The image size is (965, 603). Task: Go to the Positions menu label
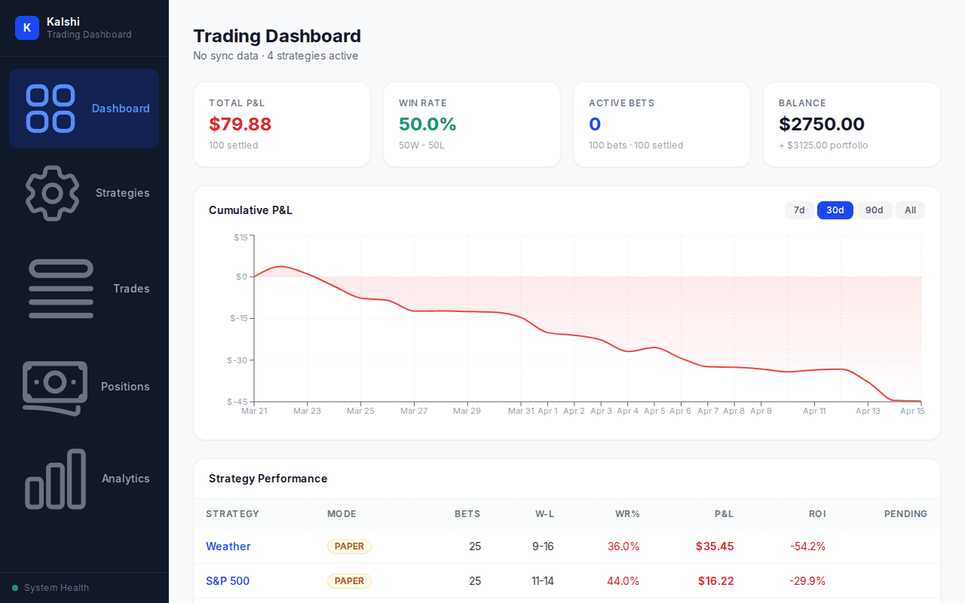click(125, 387)
